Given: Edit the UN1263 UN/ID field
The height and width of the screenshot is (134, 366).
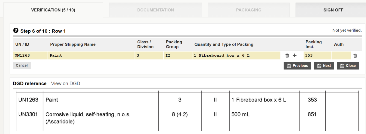Looking at the screenshot, I should coord(30,55).
